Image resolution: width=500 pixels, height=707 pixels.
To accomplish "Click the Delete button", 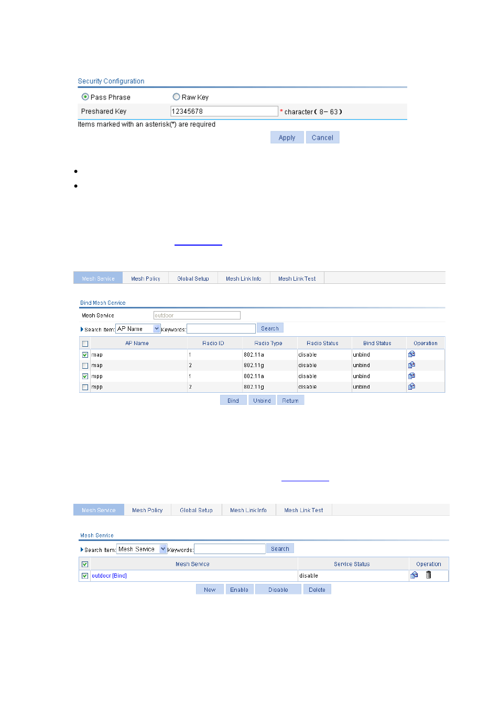I will (x=317, y=590).
